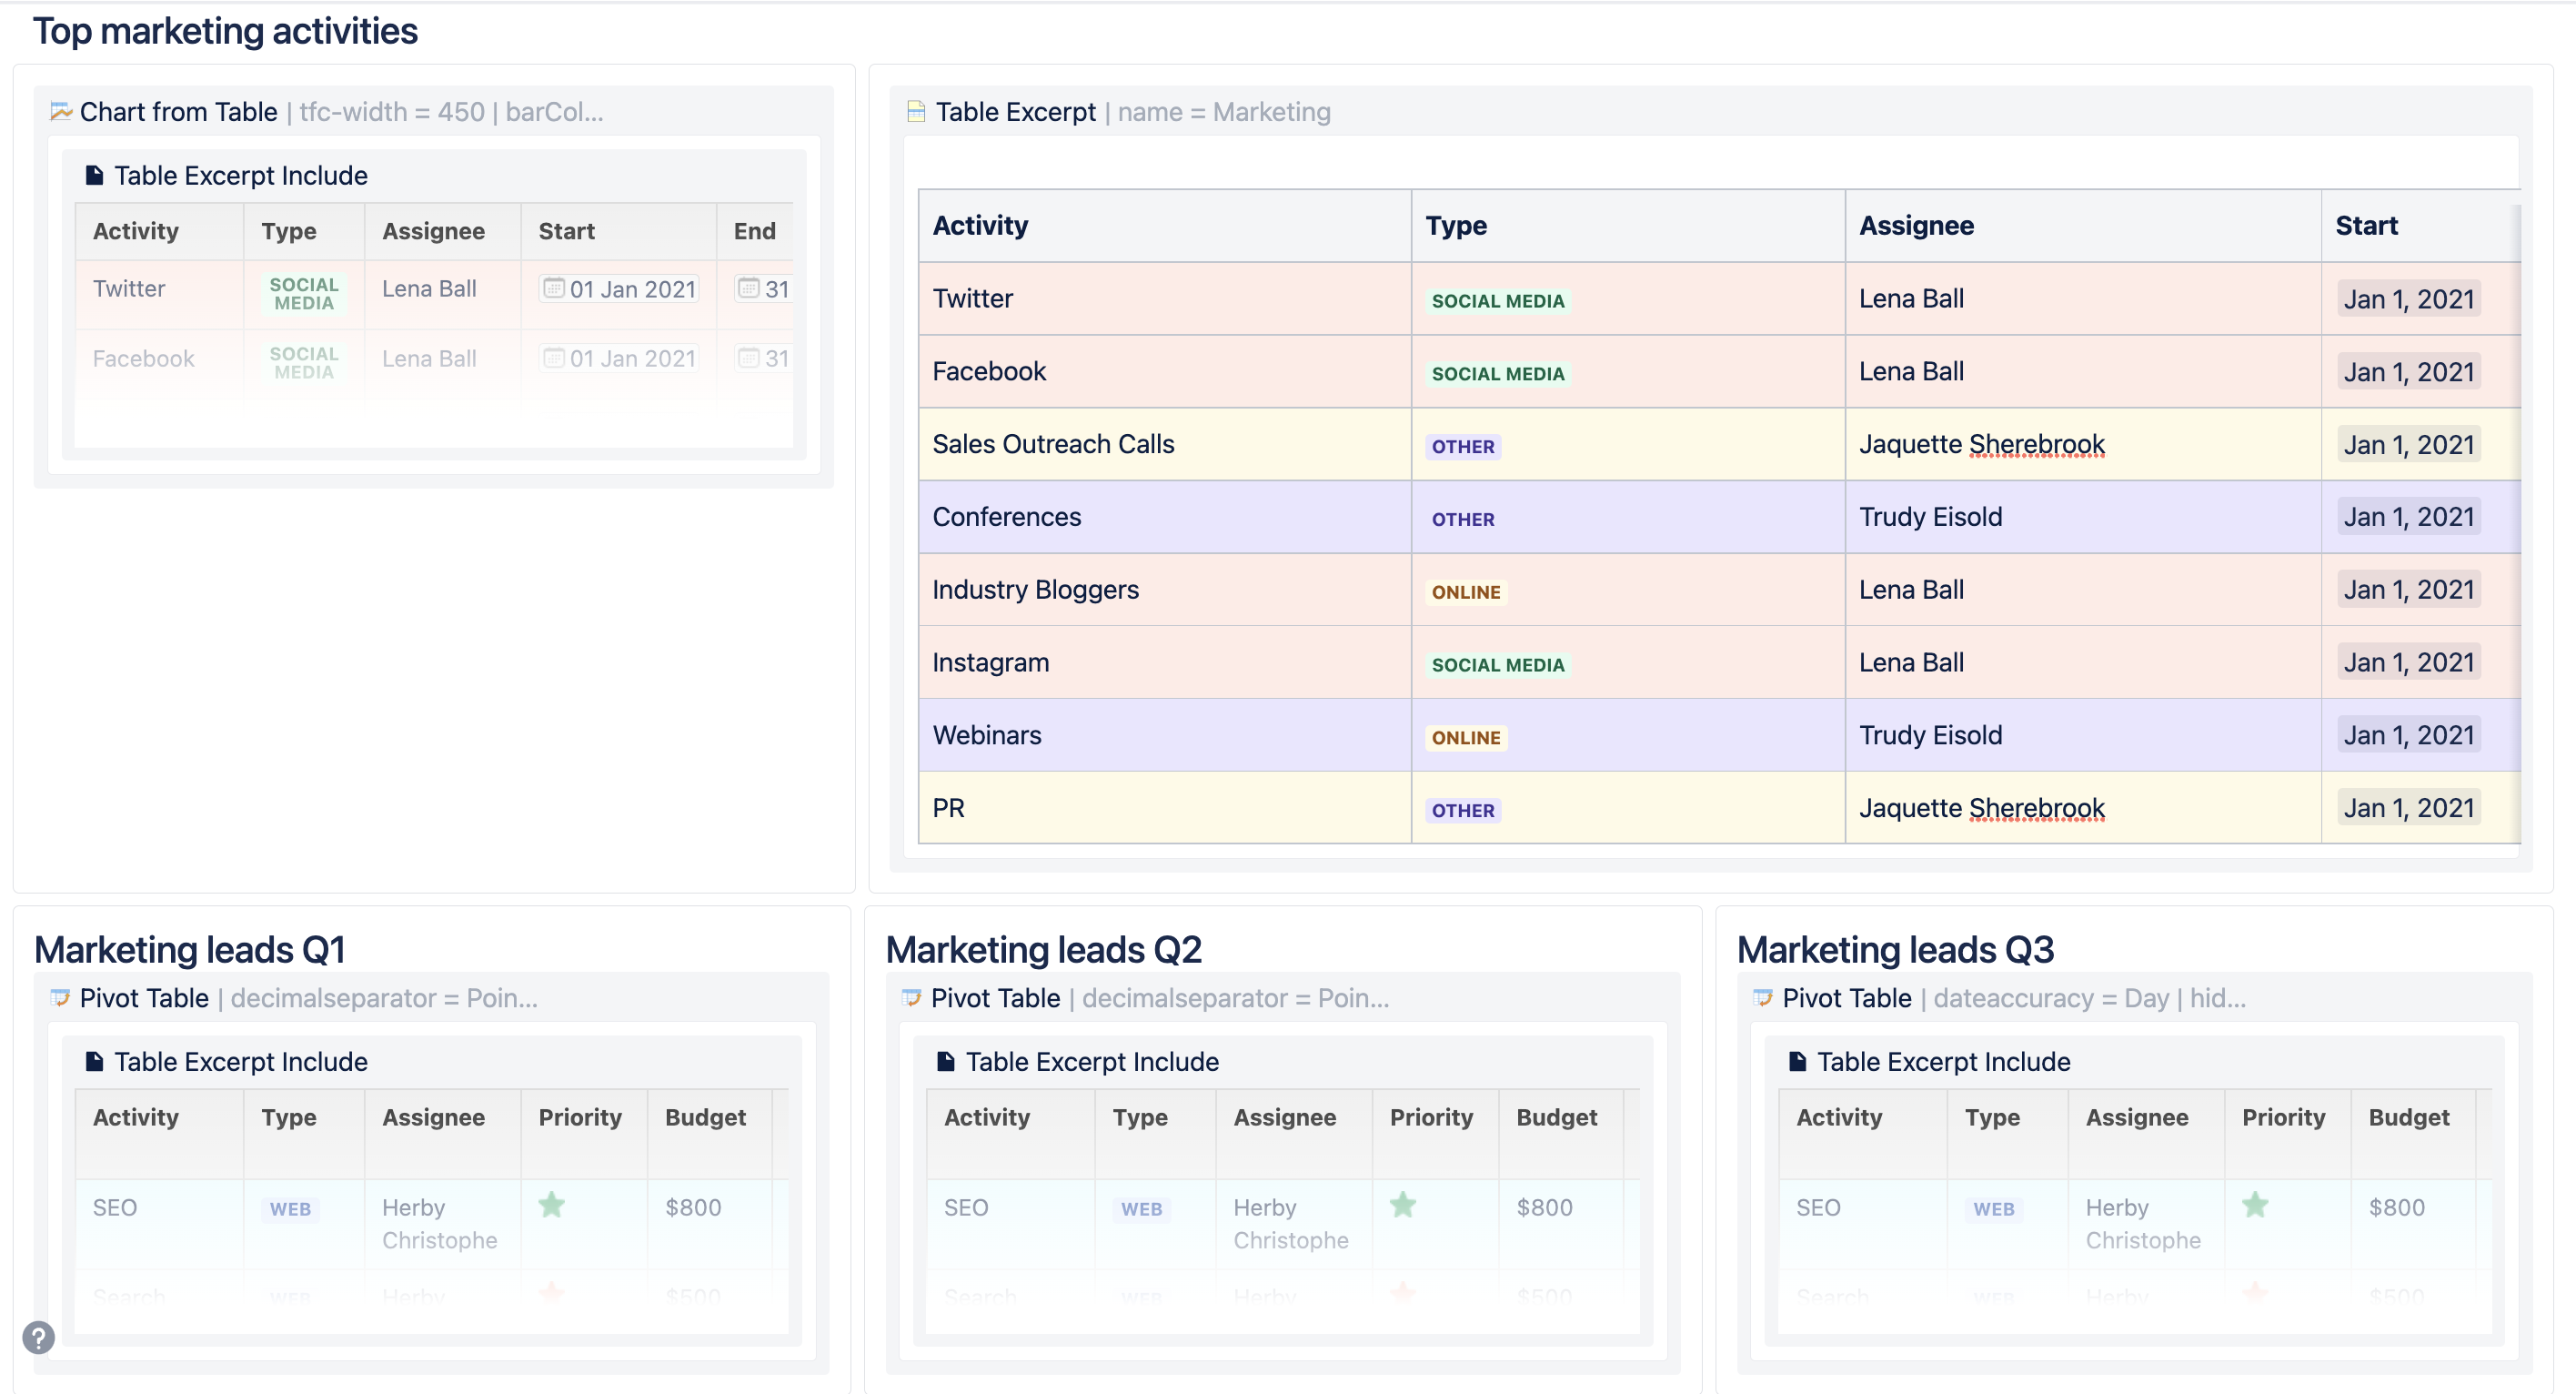Open the Table Excerpt macro named Marketing
The height and width of the screenshot is (1394, 2576).
1018,112
